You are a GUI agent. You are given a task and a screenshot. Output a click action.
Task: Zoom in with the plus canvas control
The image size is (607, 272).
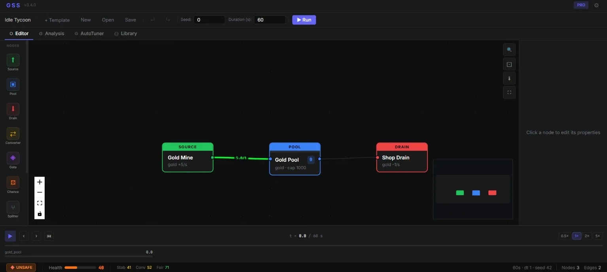40,182
